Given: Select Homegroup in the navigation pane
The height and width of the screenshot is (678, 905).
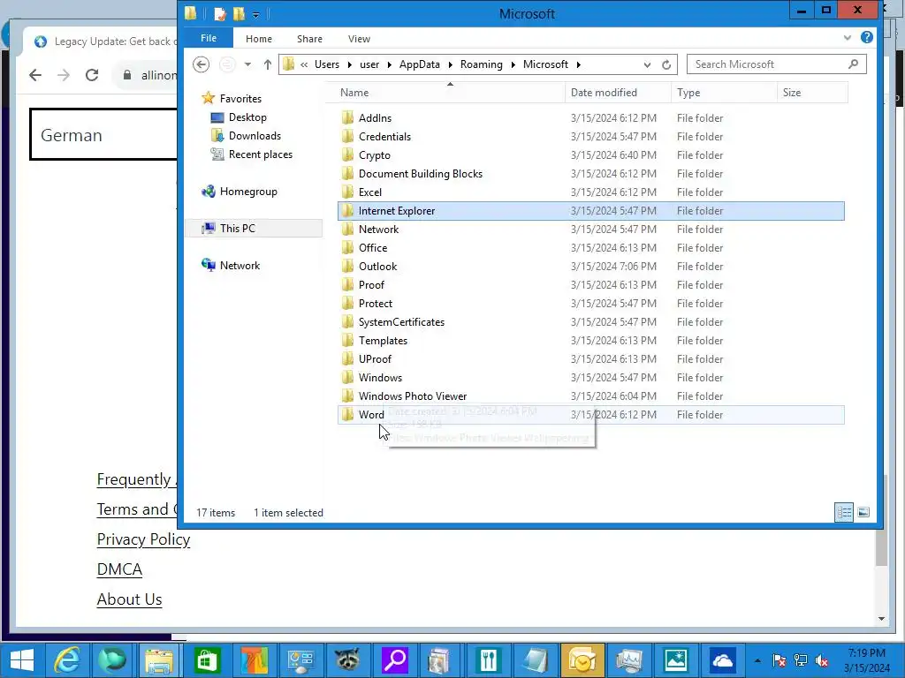Looking at the screenshot, I should (248, 192).
